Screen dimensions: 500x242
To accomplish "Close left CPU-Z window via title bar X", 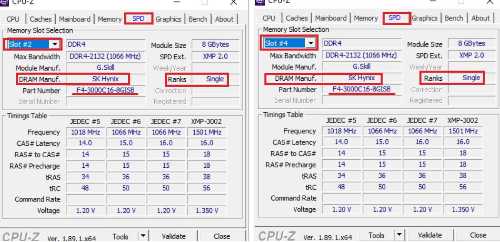I will [x=233, y=2].
